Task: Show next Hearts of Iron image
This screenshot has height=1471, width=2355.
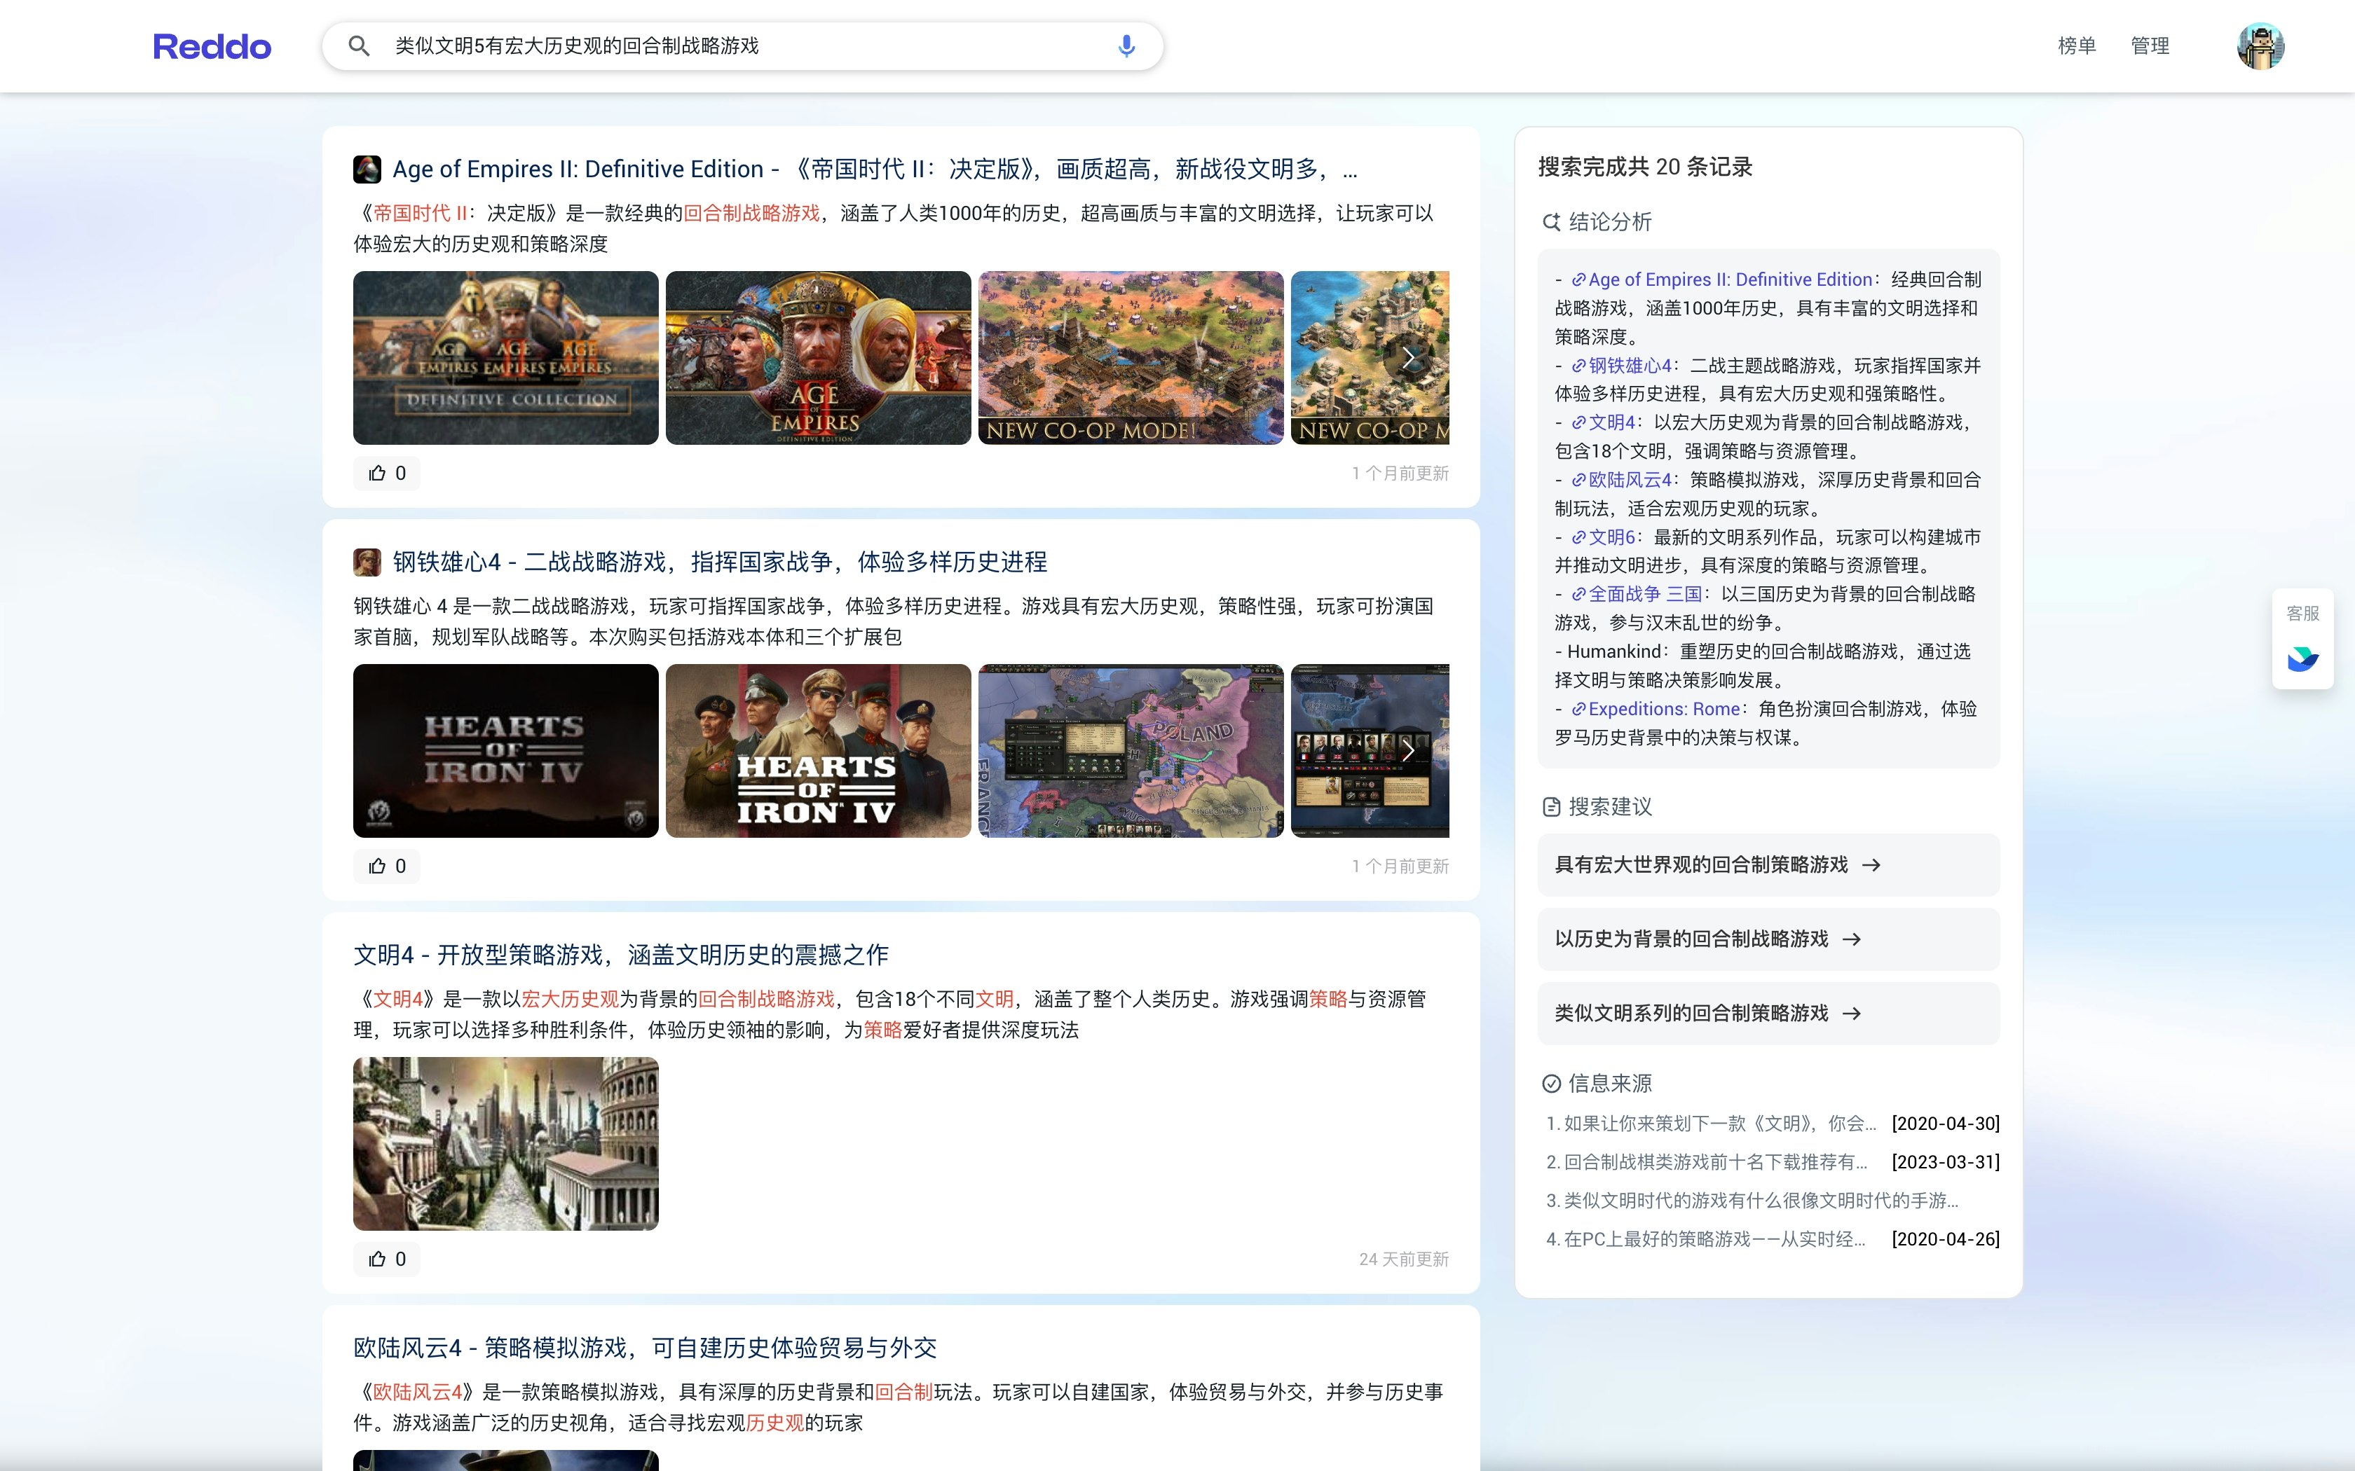Action: click(x=1408, y=751)
